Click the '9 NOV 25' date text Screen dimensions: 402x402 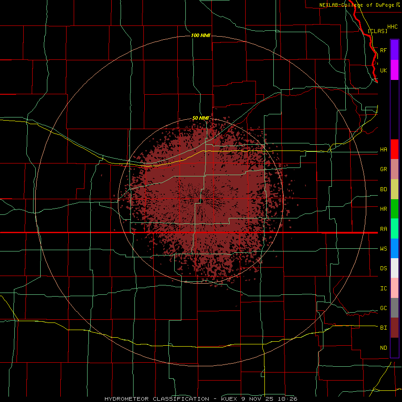point(259,399)
